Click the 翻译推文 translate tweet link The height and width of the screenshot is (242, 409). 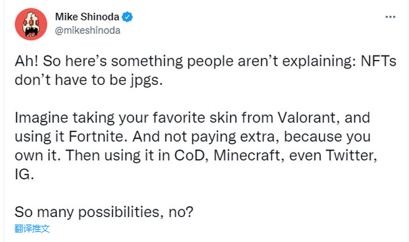(x=32, y=229)
